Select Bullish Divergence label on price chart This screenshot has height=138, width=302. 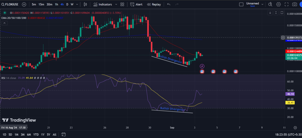point(170,59)
